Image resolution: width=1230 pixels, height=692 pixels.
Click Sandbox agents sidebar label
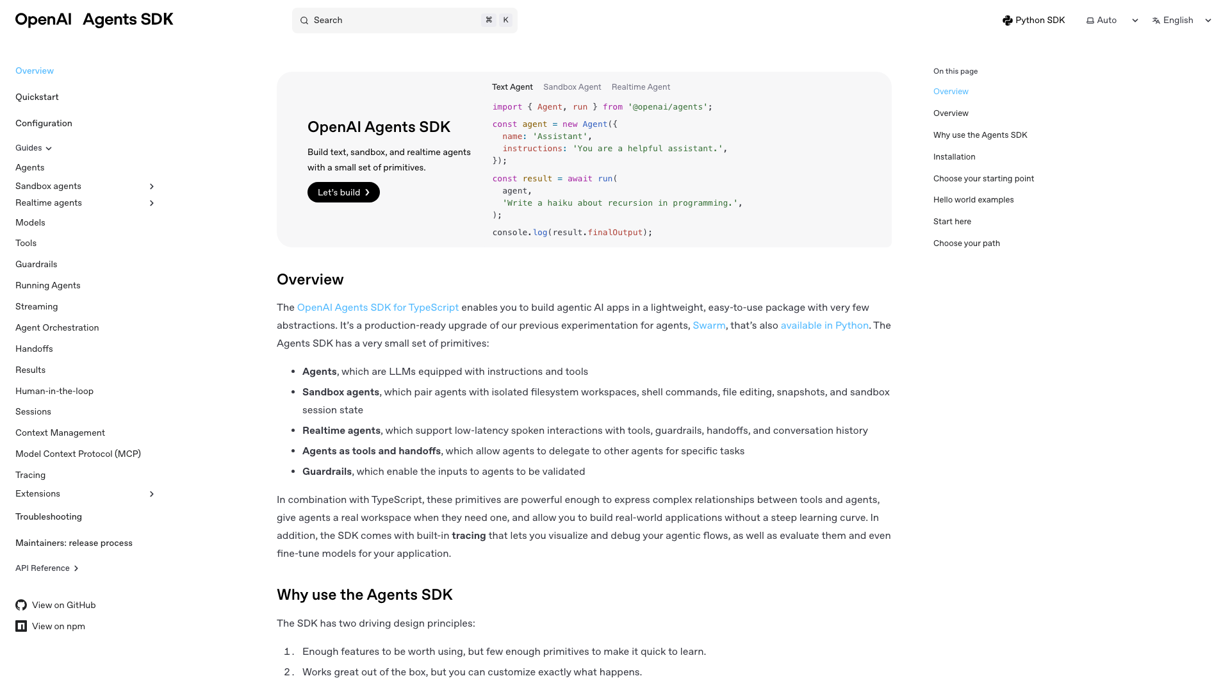[48, 186]
